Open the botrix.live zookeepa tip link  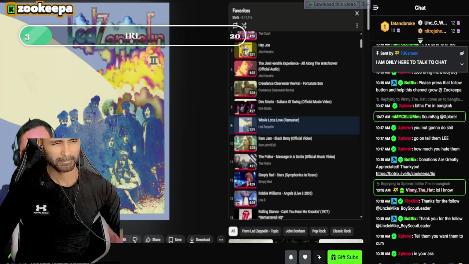pyautogui.click(x=405, y=174)
